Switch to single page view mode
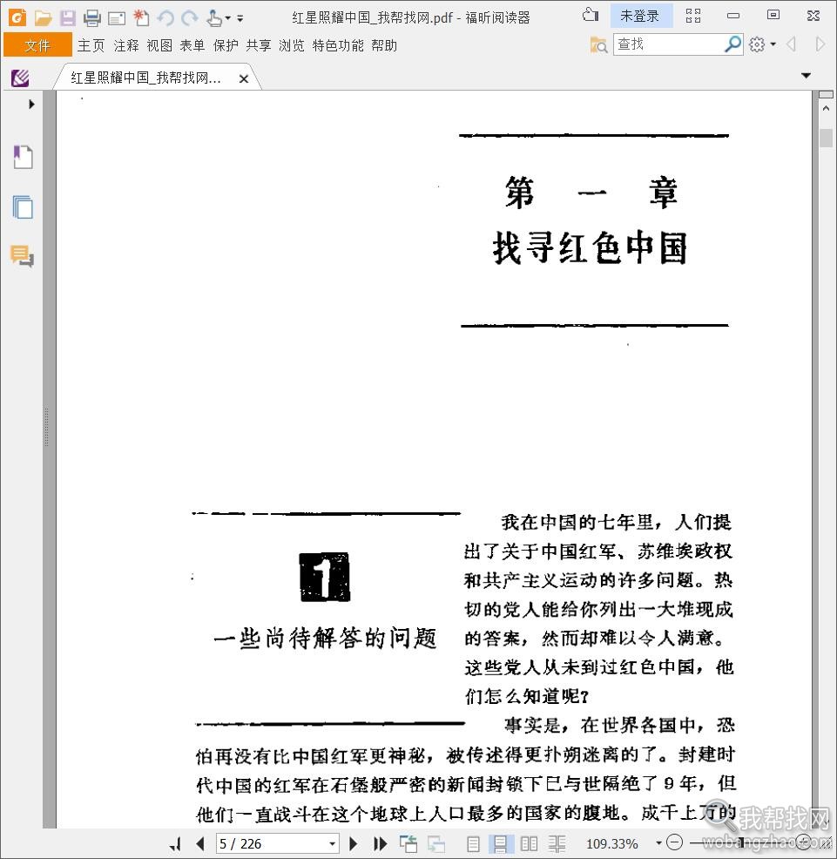This screenshot has height=859, width=837. [474, 844]
